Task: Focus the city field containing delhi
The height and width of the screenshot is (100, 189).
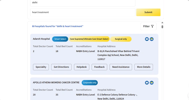Action: point(83,3)
